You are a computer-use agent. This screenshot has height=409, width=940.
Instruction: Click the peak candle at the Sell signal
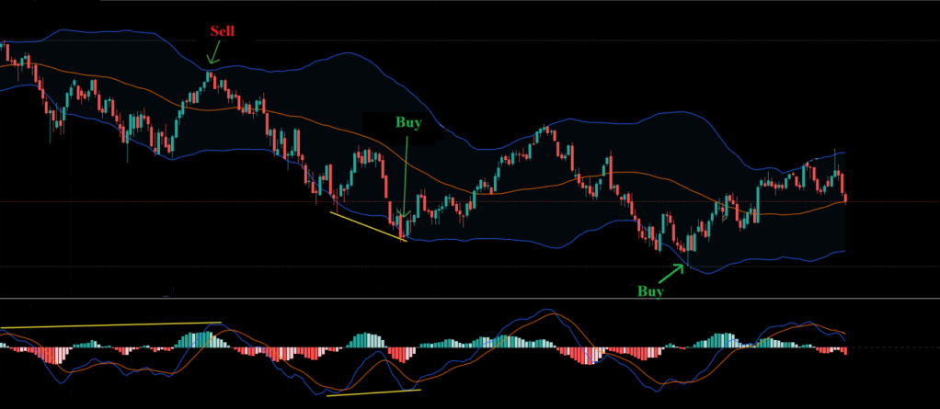coord(211,77)
